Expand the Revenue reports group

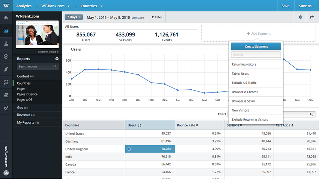[37, 115]
